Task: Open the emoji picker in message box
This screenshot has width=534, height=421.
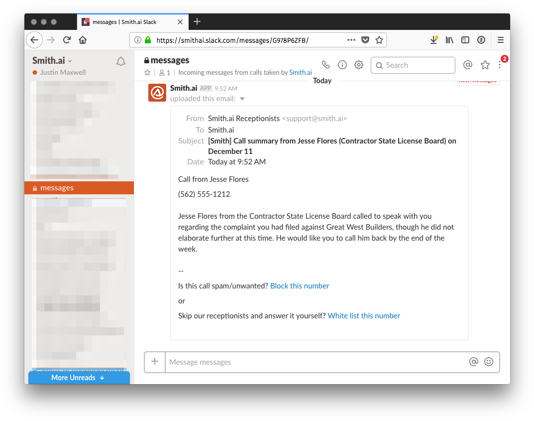Action: 488,362
